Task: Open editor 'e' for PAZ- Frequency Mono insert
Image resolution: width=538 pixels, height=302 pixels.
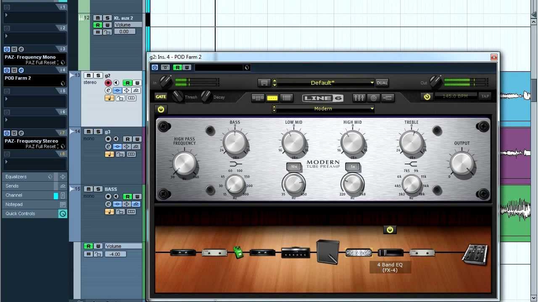Action: coord(21,49)
